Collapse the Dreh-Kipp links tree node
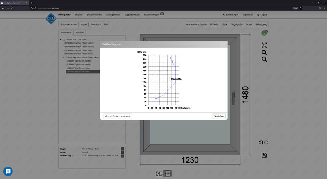This screenshot has height=179, width=327. 64,57
